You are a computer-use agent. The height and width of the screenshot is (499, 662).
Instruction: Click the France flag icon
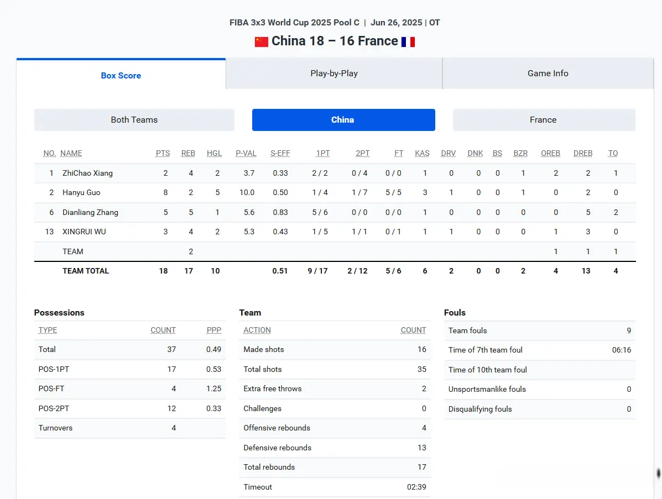click(408, 41)
